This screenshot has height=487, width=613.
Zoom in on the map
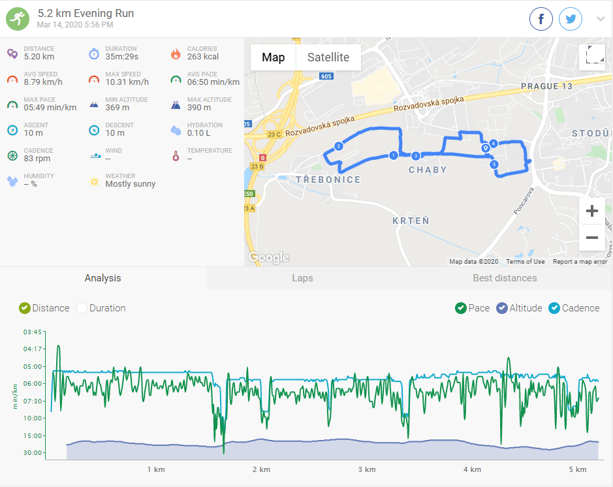click(x=592, y=212)
